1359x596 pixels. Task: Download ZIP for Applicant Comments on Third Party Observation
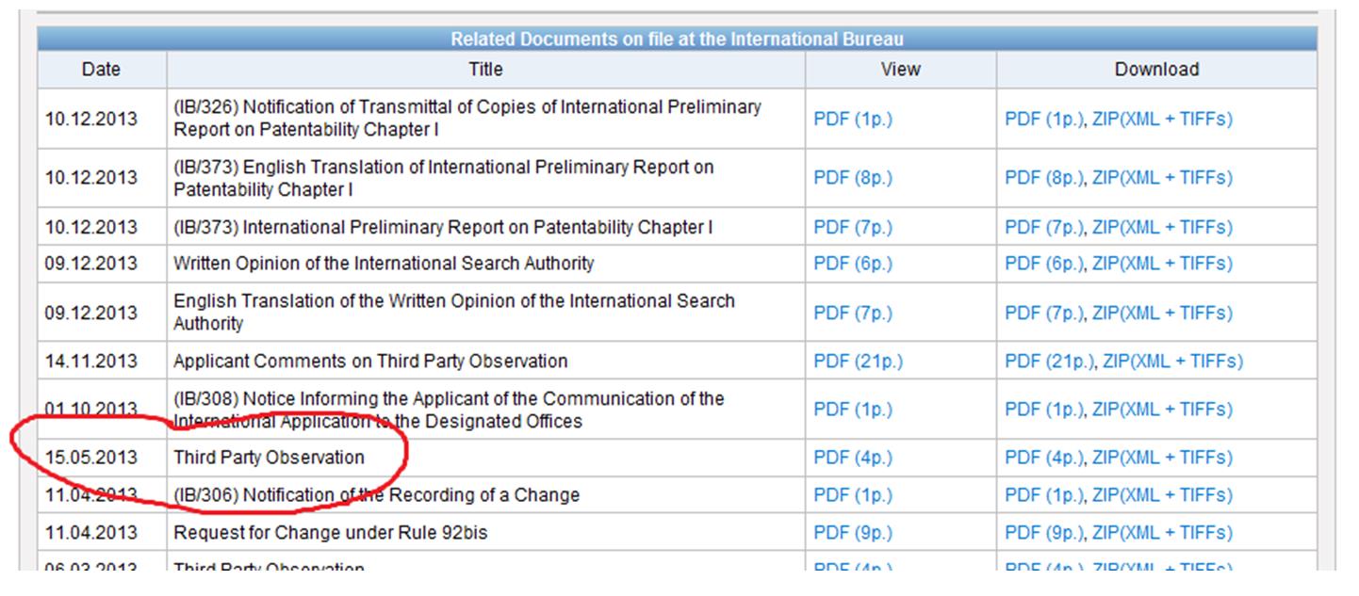1171,362
